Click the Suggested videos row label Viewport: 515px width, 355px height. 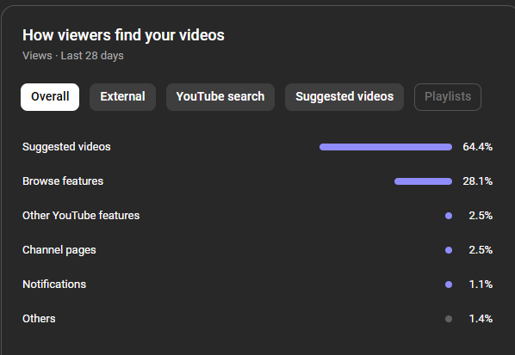[66, 147]
